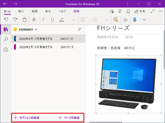This screenshot has width=165, height=123.
Task: Toggle underline formatting
Action: pos(52,20)
